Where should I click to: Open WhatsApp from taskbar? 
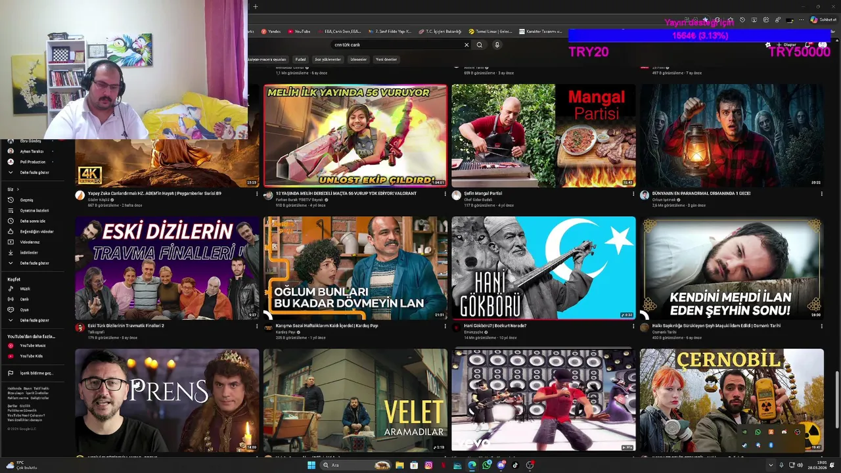486,465
